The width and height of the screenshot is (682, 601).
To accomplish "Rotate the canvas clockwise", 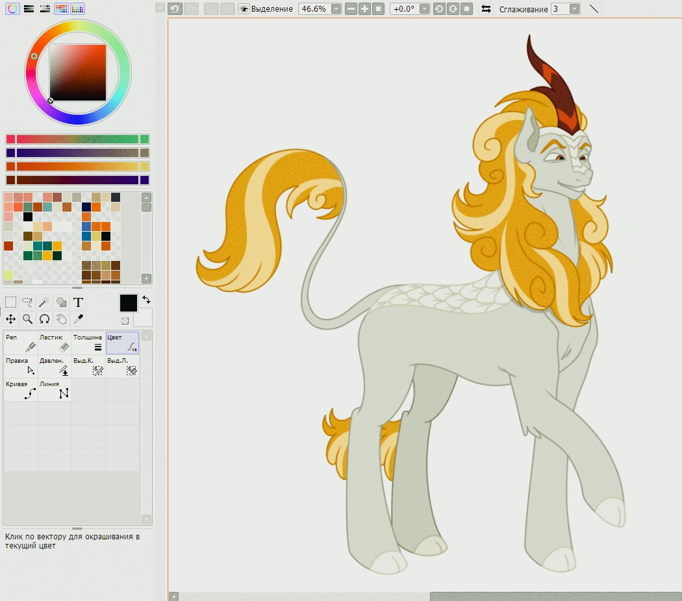I will (453, 8).
